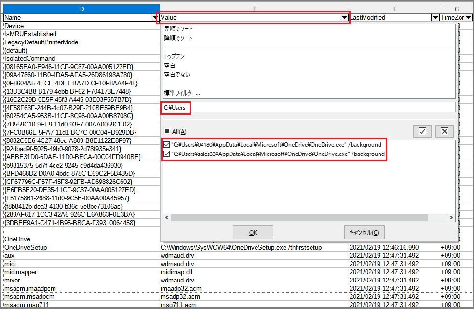The height and width of the screenshot is (309, 474).
Task: Select the トップテン filter option
Action: [x=174, y=56]
